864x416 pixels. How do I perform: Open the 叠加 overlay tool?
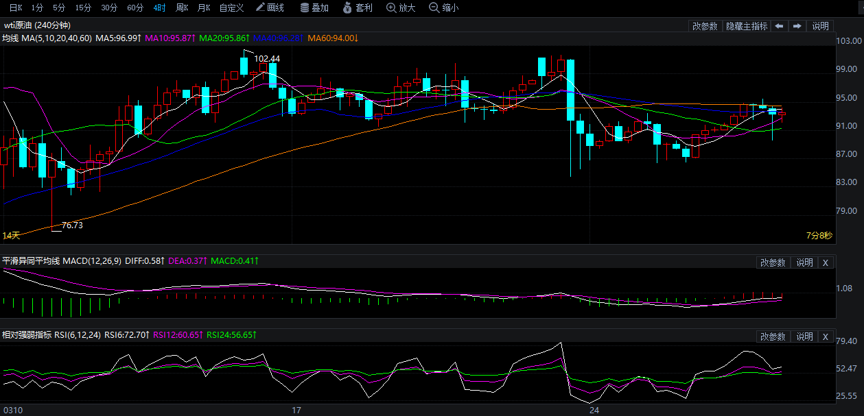[314, 8]
